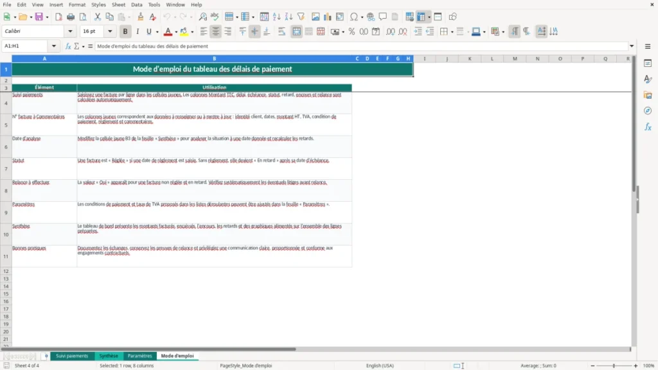Viewport: 658px width, 370px height.
Task: Expand the Name Box dropdown
Action: pos(54,46)
